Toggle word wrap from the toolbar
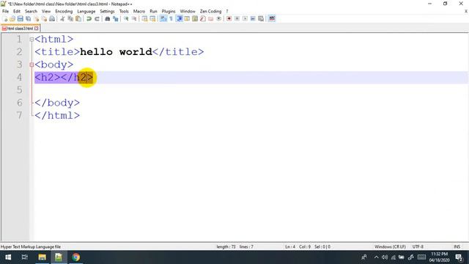 point(163,18)
